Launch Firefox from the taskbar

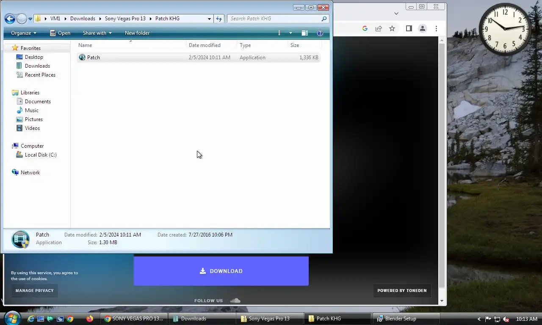tap(90, 319)
